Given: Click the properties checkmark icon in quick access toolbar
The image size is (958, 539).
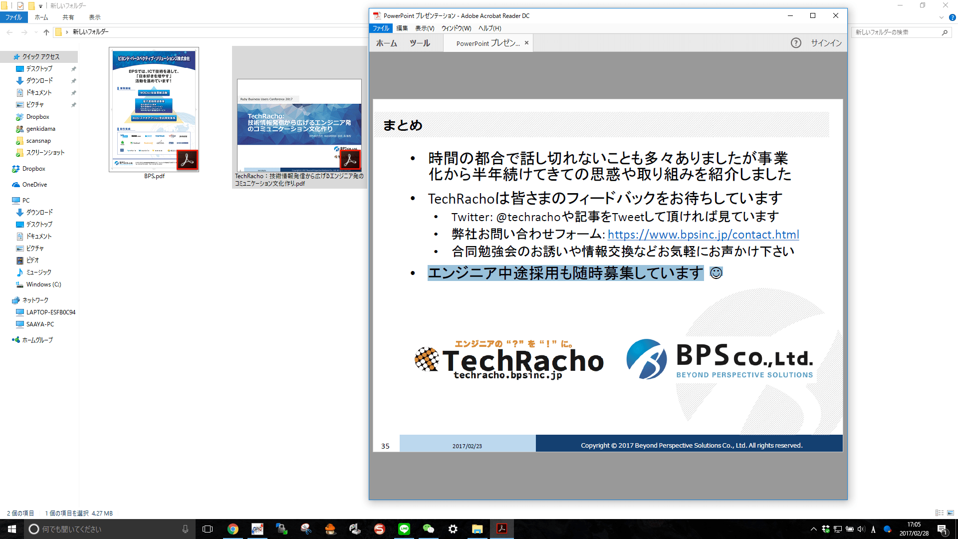Looking at the screenshot, I should 20,5.
